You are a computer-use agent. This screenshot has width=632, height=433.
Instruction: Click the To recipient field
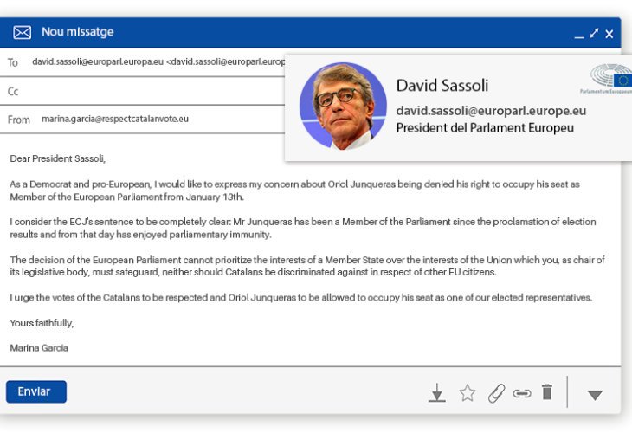coord(156,62)
